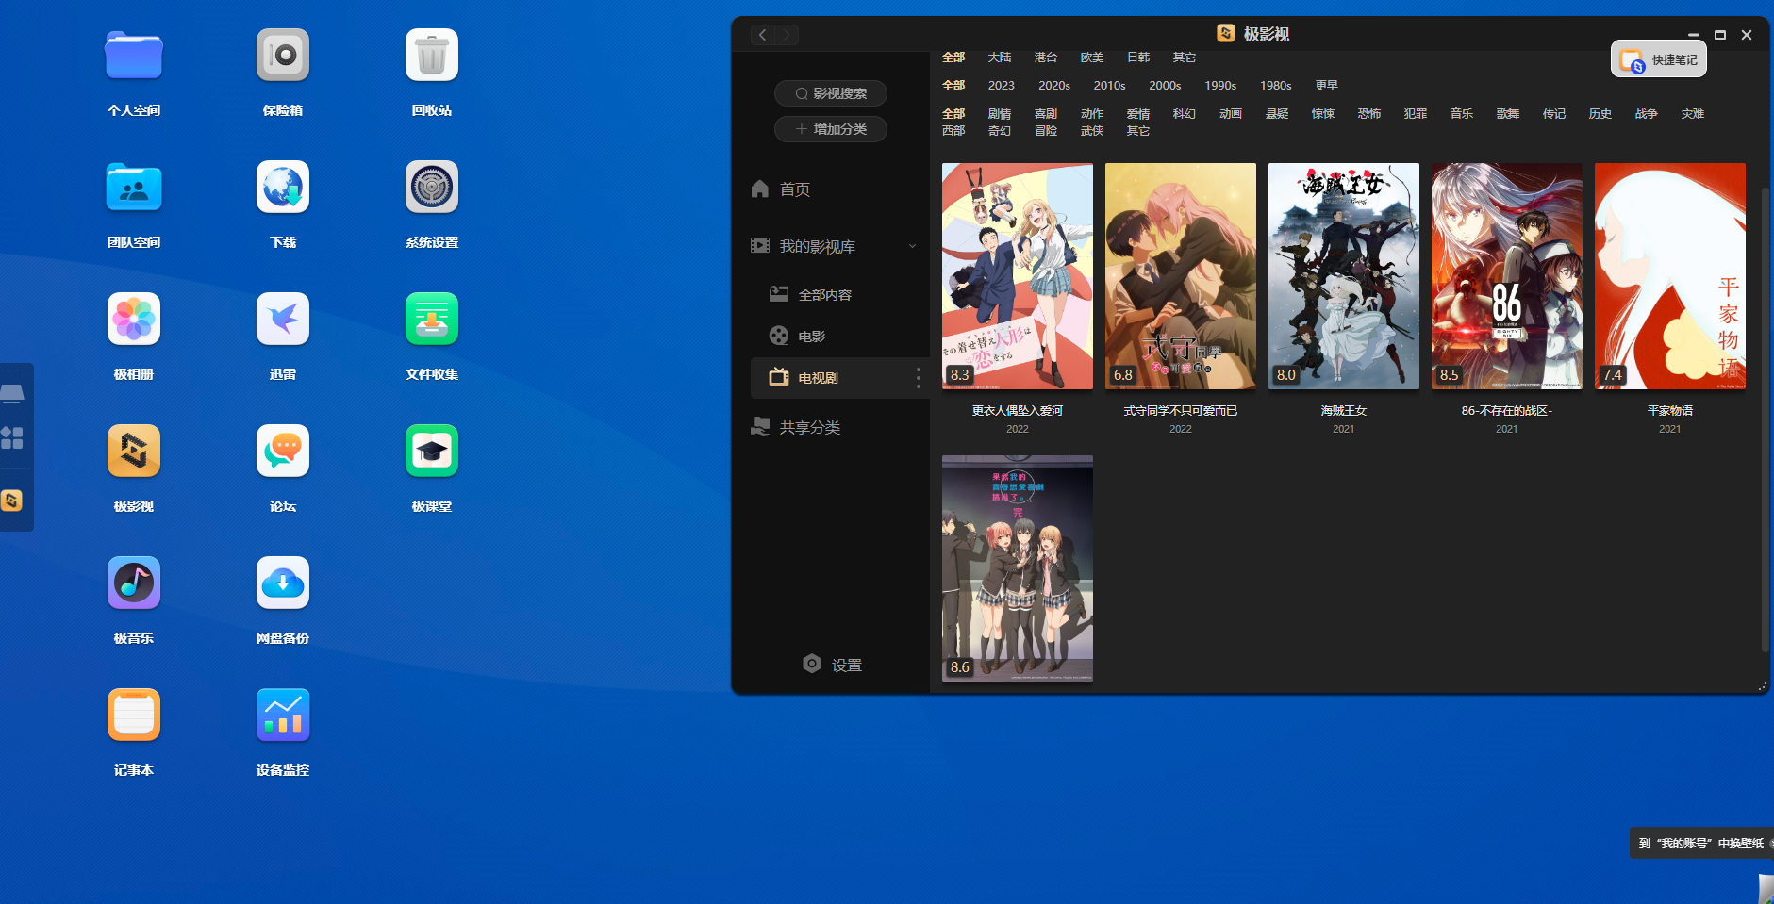Open the 网盘备份 cloud backup icon
Viewport: 1774px width, 904px height.
point(283,583)
